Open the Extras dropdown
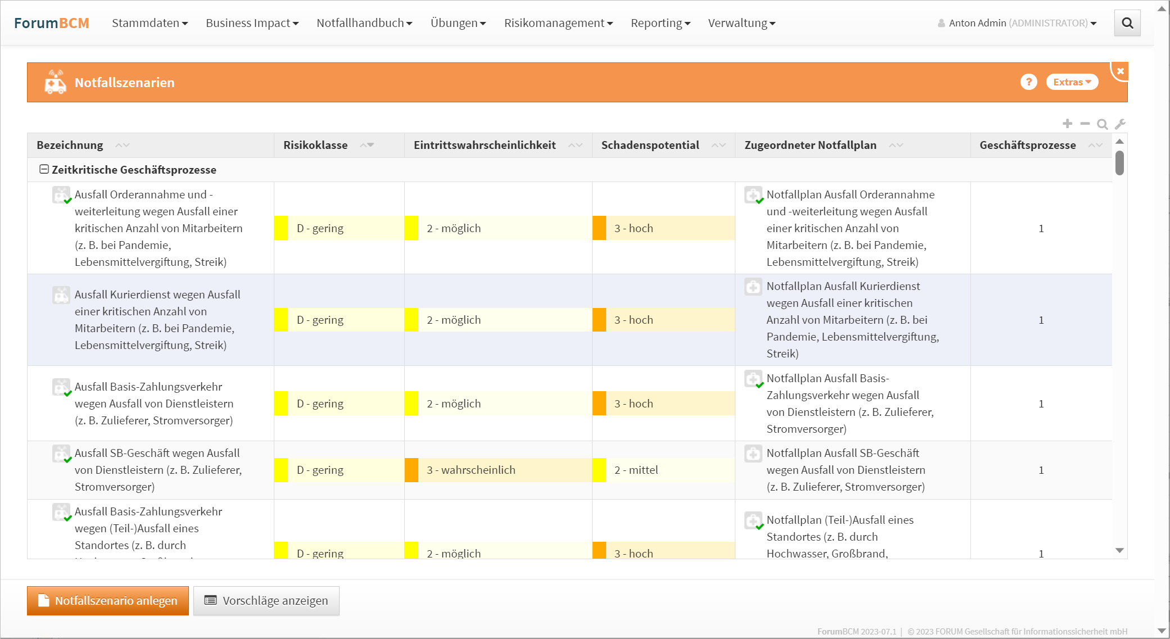Screen dimensions: 1170x639 pos(1072,82)
